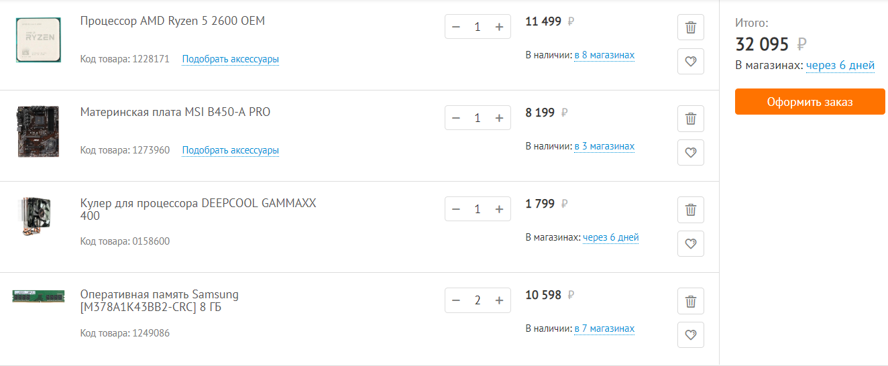Open Подобрать аксессуары for MSI motherboard
888x366 pixels.
pyautogui.click(x=230, y=150)
